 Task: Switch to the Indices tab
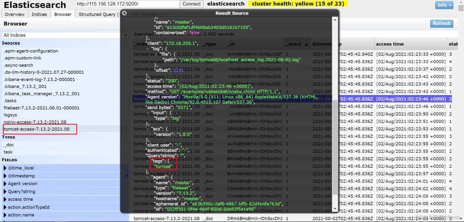39,14
